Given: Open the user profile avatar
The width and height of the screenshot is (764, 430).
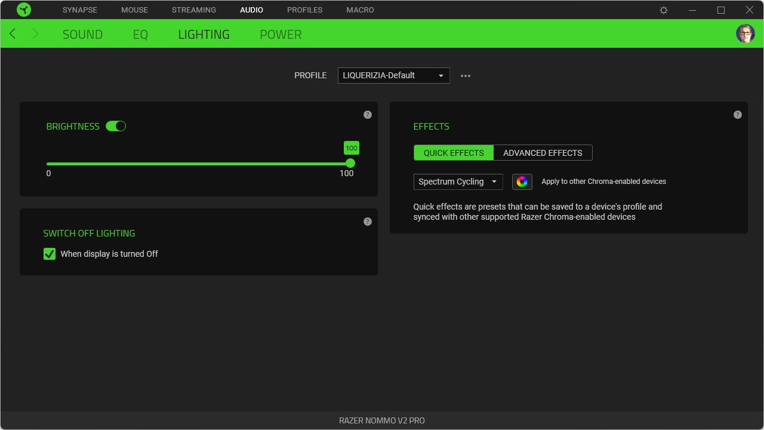Looking at the screenshot, I should click(745, 33).
